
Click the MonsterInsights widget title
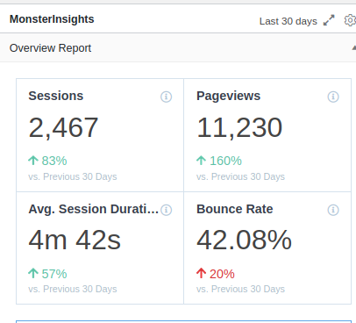pos(52,19)
